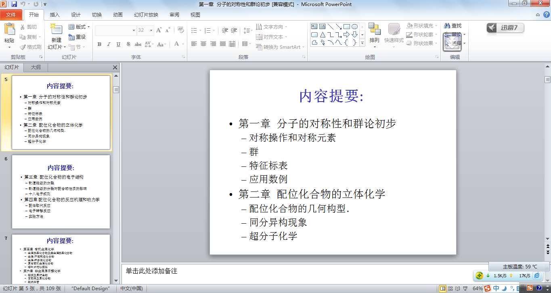This screenshot has width=551, height=293.
Task: Clear all formatting with the eraser icon
Action: coord(180,30)
